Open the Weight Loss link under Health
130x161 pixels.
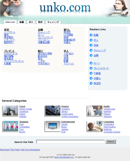pyautogui.click(x=109, y=109)
